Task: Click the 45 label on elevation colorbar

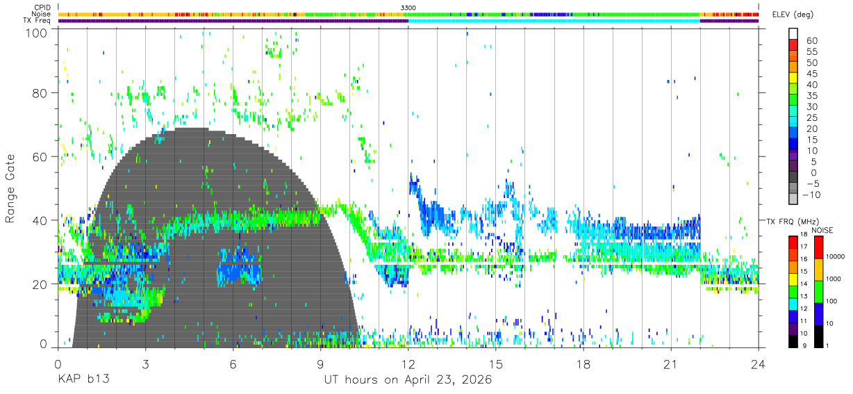Action: click(x=812, y=74)
